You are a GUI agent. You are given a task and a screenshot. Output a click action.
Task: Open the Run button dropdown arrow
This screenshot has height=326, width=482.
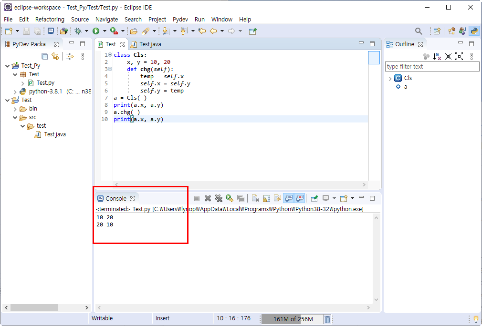(105, 31)
